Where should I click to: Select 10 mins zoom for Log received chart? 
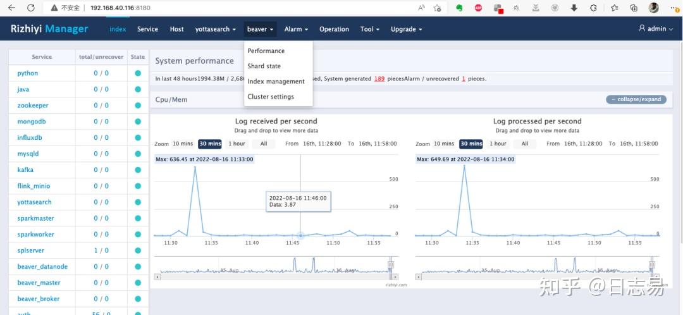point(183,144)
